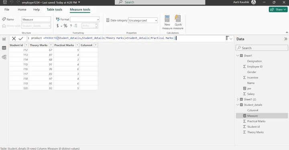The image size is (289, 150).
Task: Open the File menu
Action: pyautogui.click(x=7, y=10)
